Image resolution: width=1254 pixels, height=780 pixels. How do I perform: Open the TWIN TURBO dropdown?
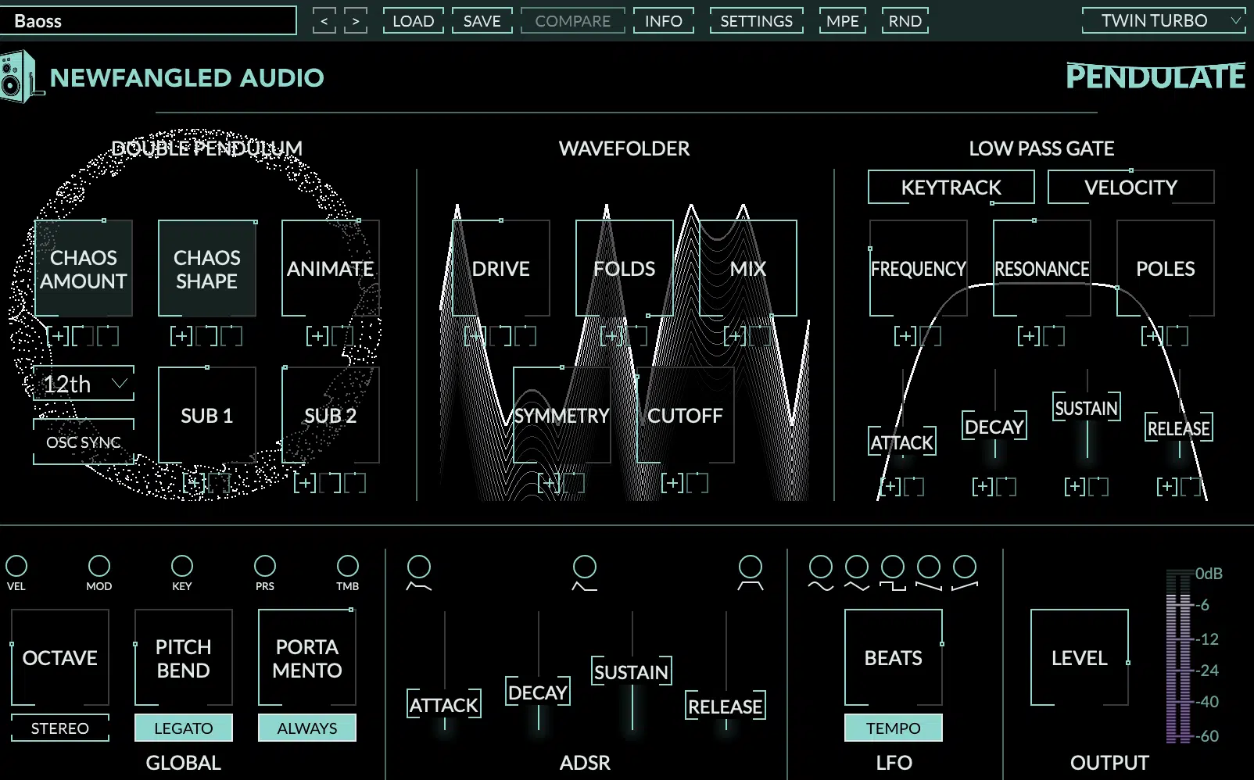click(x=1164, y=20)
